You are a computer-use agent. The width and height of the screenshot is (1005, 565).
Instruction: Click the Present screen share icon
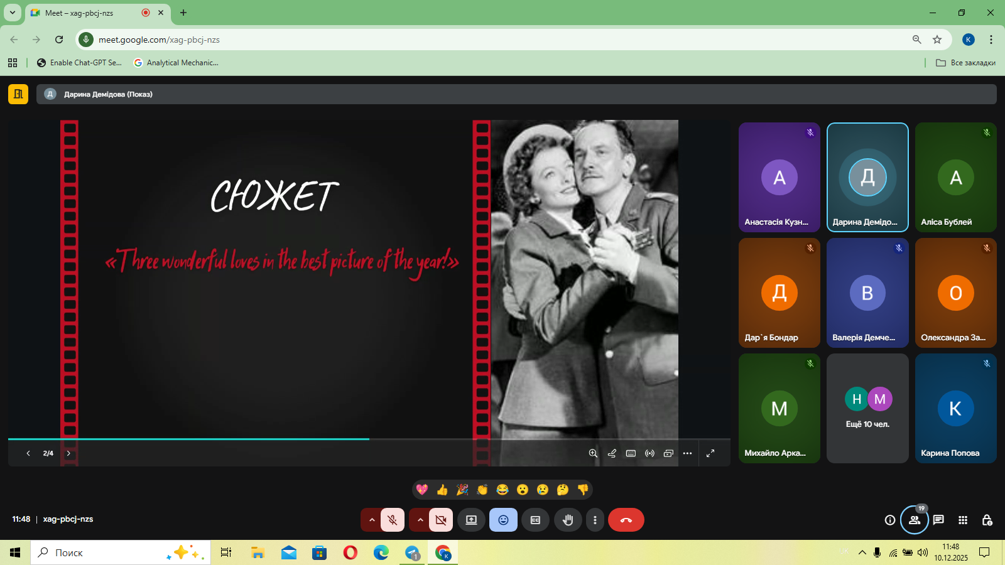coord(471,520)
